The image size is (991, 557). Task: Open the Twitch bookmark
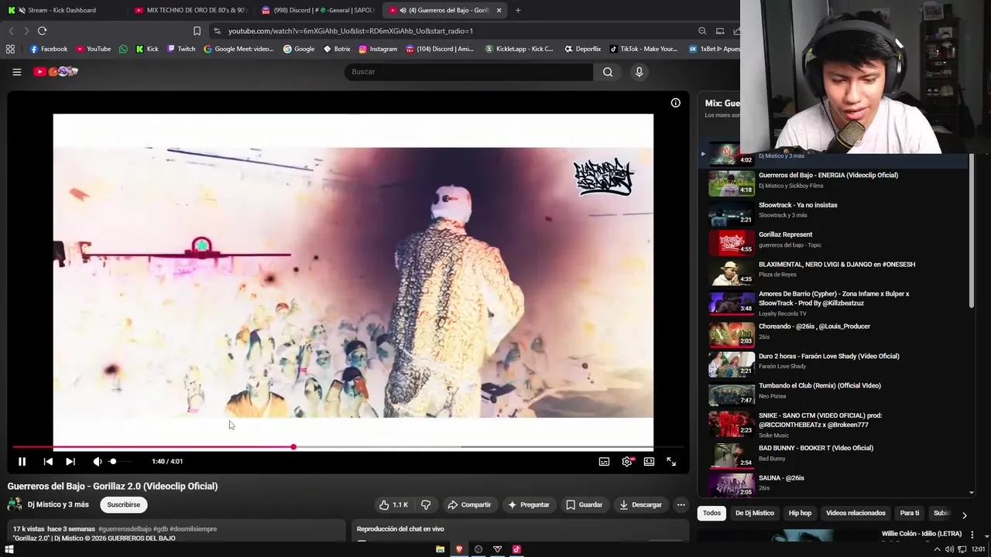click(x=181, y=49)
